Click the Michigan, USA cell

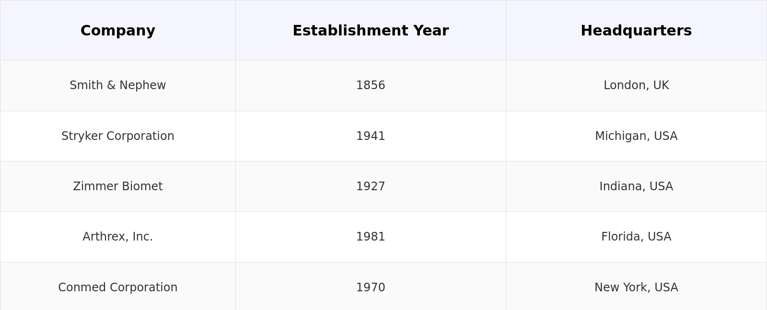[x=636, y=136]
